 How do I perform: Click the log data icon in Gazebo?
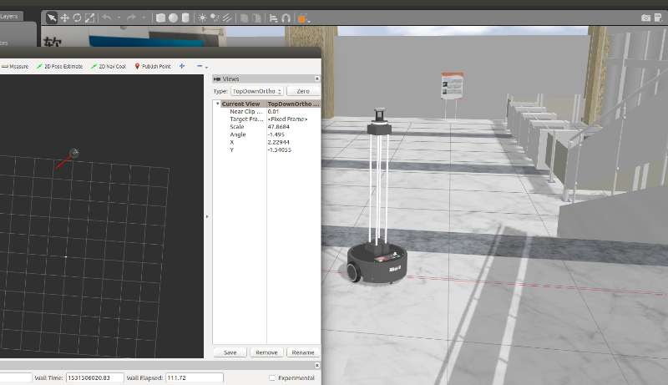[x=658, y=18]
